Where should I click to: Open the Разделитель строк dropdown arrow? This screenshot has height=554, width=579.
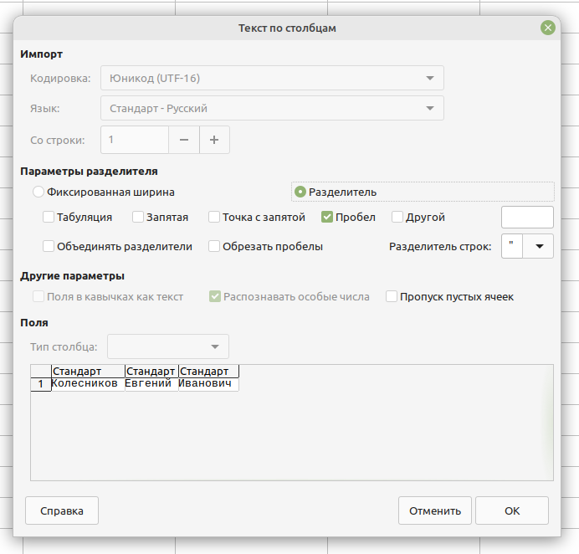click(x=539, y=246)
